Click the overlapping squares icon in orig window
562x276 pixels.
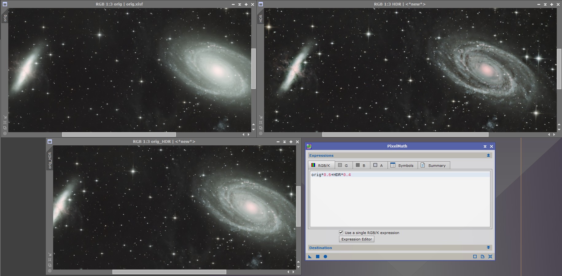point(5,128)
